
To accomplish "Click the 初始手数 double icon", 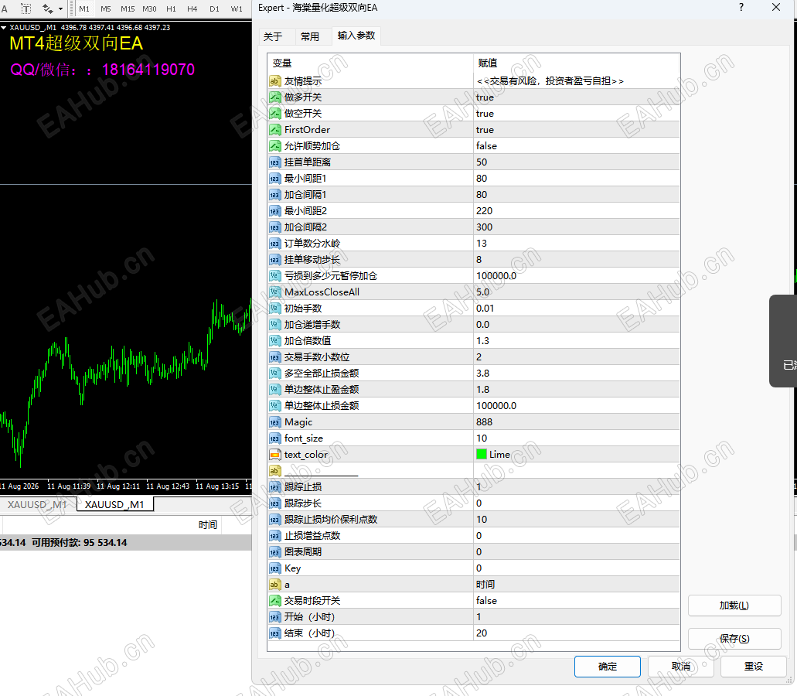I will click(275, 309).
